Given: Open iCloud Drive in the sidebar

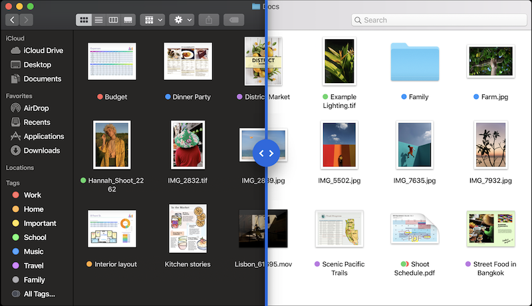Looking at the screenshot, I should coord(43,51).
